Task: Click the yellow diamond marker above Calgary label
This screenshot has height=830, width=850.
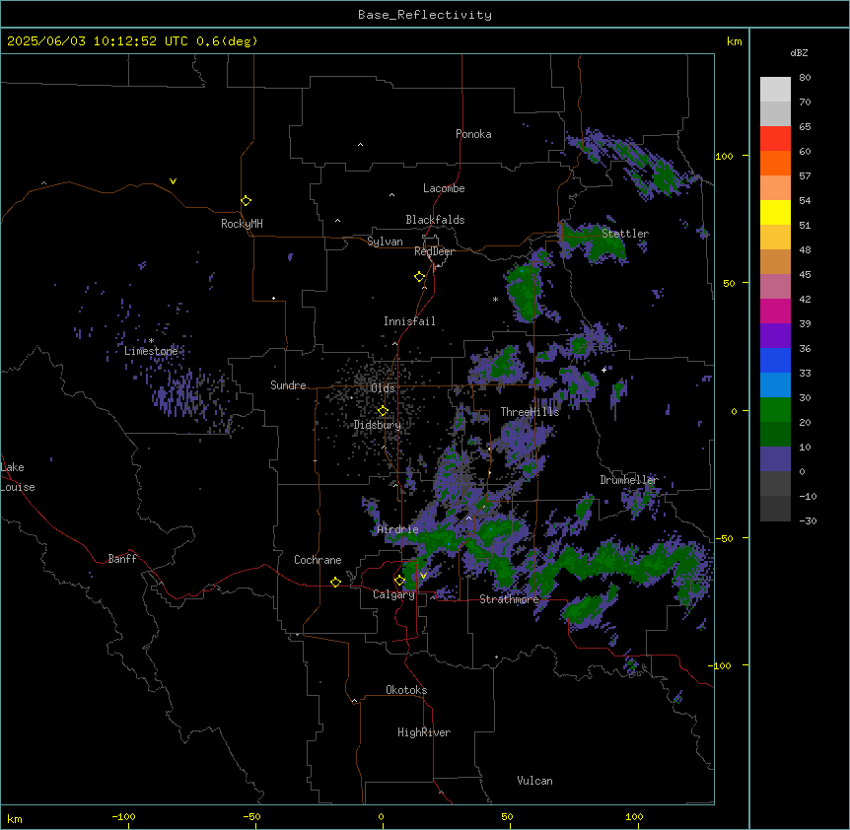Action: point(399,581)
